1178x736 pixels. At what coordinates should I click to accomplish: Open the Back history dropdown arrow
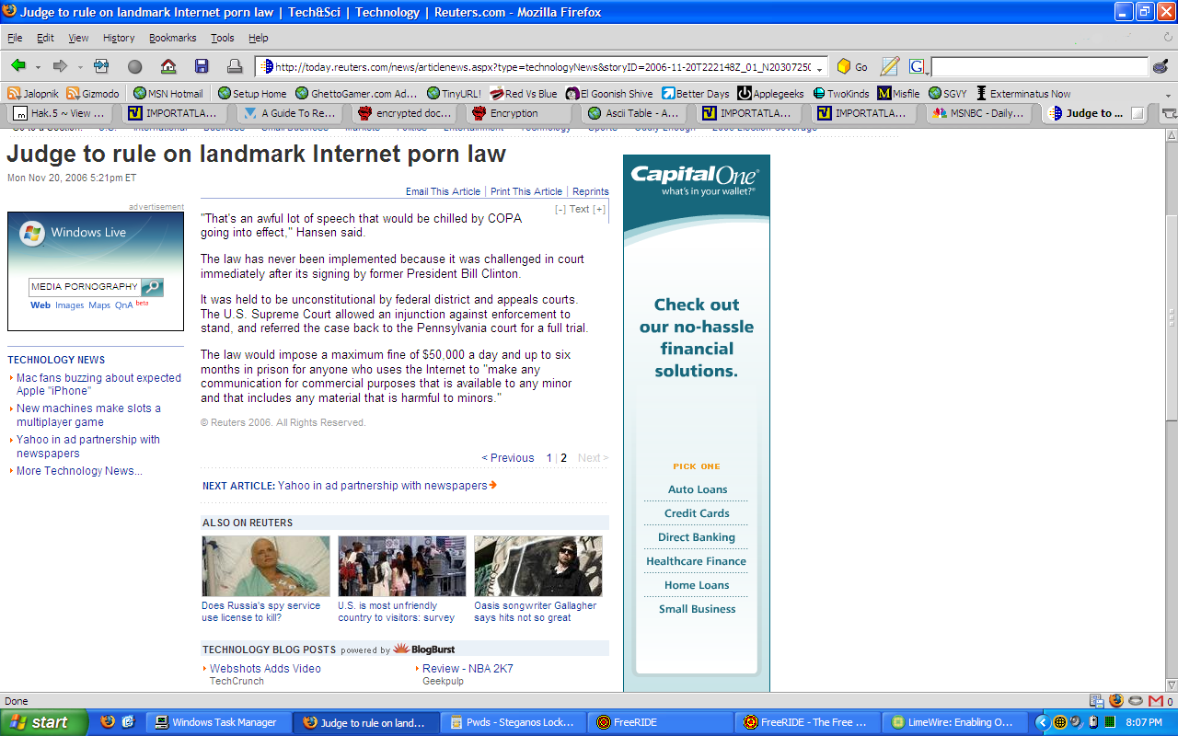[x=38, y=67]
